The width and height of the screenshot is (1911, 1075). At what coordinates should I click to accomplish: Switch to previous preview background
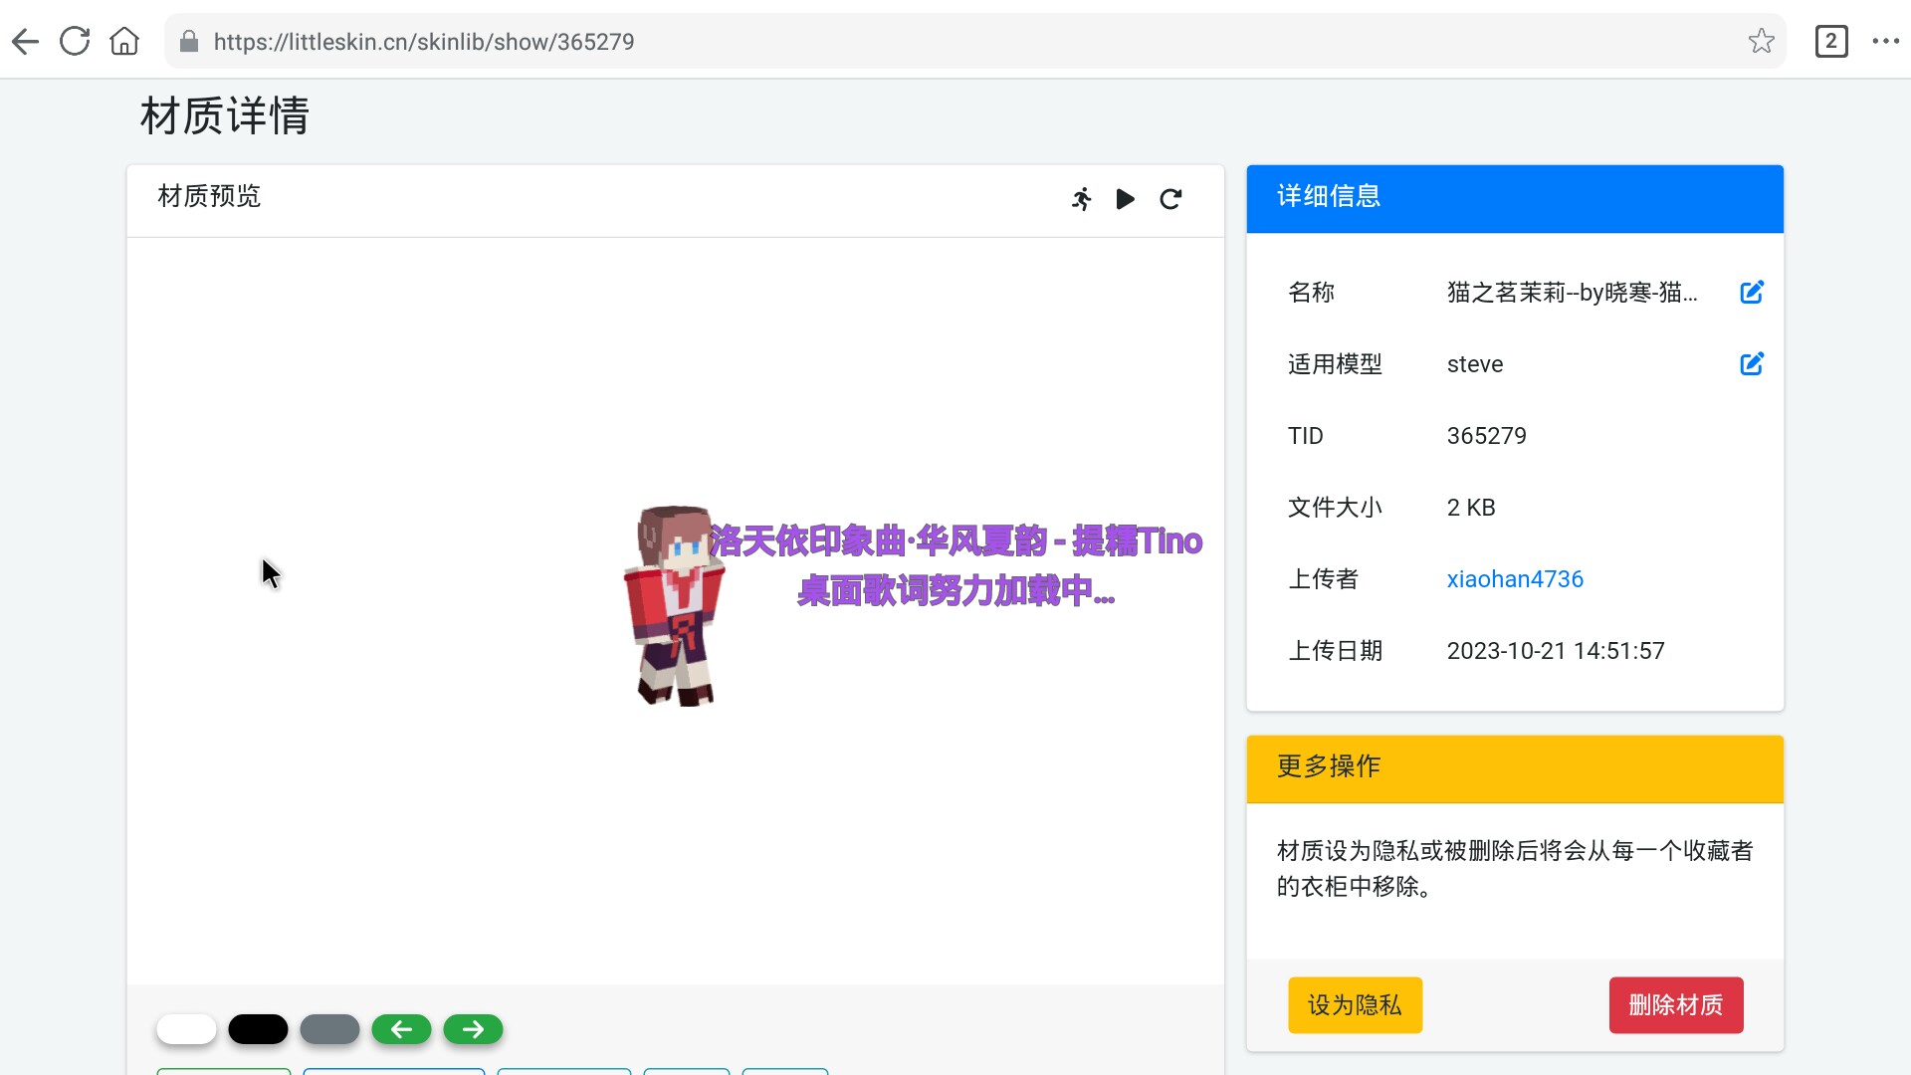401,1029
